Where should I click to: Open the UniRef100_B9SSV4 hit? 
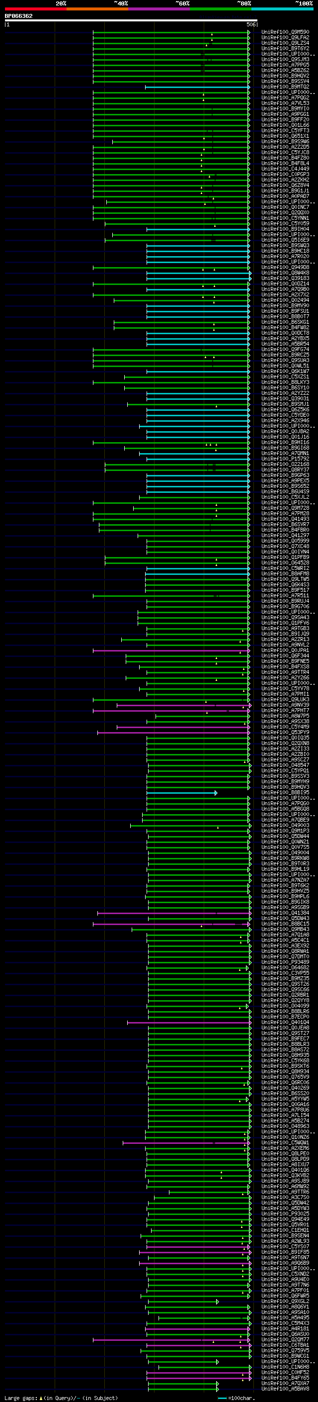pyautogui.click(x=285, y=81)
